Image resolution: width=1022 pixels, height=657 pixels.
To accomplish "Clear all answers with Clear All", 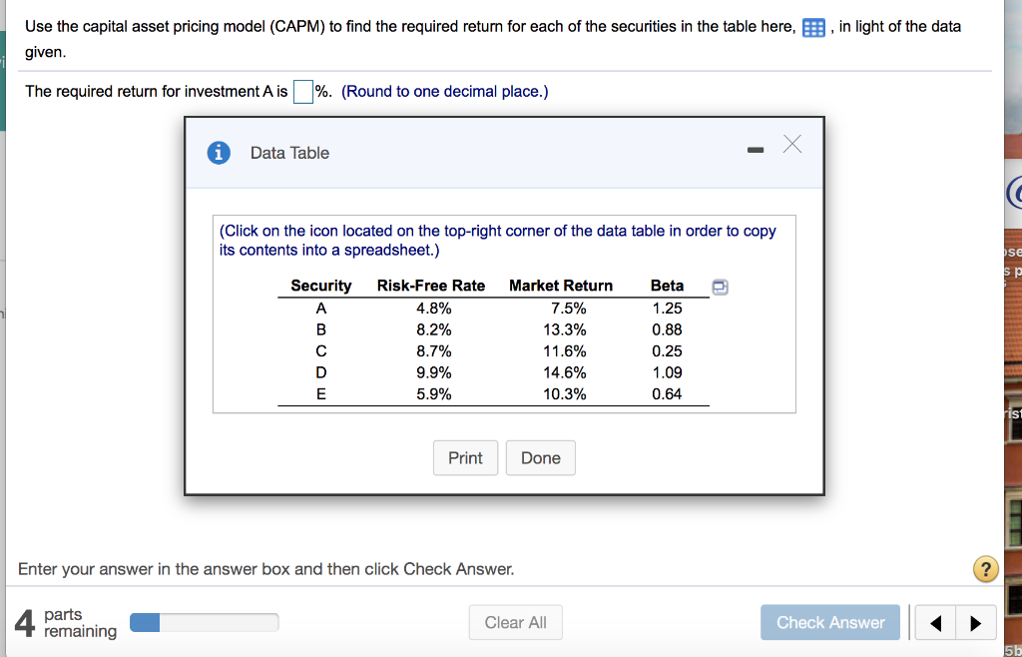I will click(515, 622).
